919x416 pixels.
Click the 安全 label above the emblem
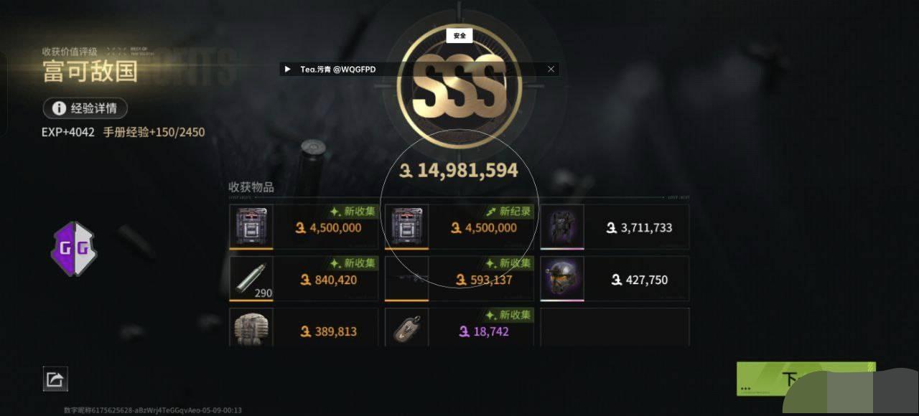(459, 35)
